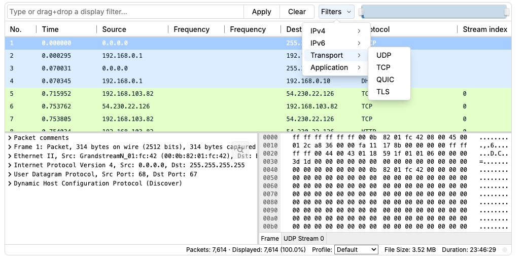Screen dimensions: 523x262
Task: Focus the display filter text field
Action: click(125, 12)
